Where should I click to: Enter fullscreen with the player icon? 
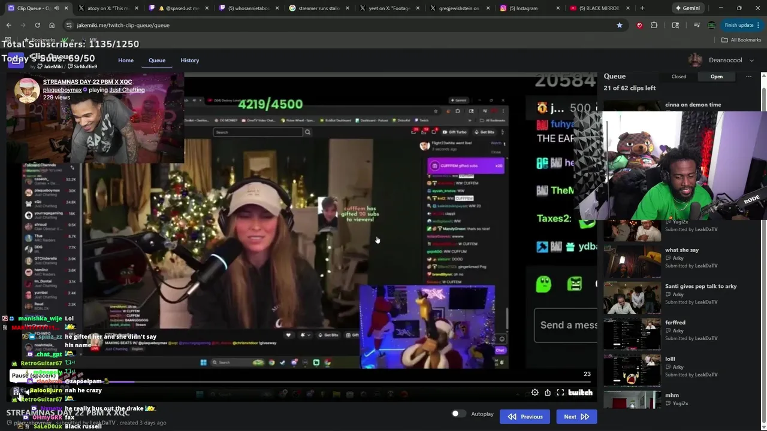[x=560, y=393]
